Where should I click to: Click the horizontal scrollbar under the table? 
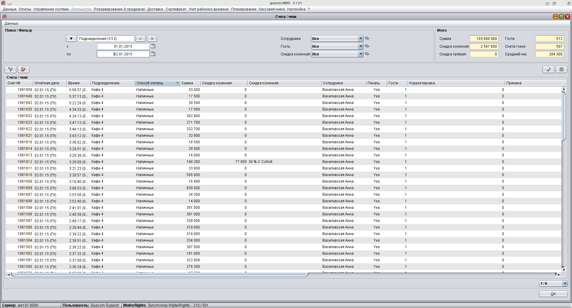[x=160, y=275]
